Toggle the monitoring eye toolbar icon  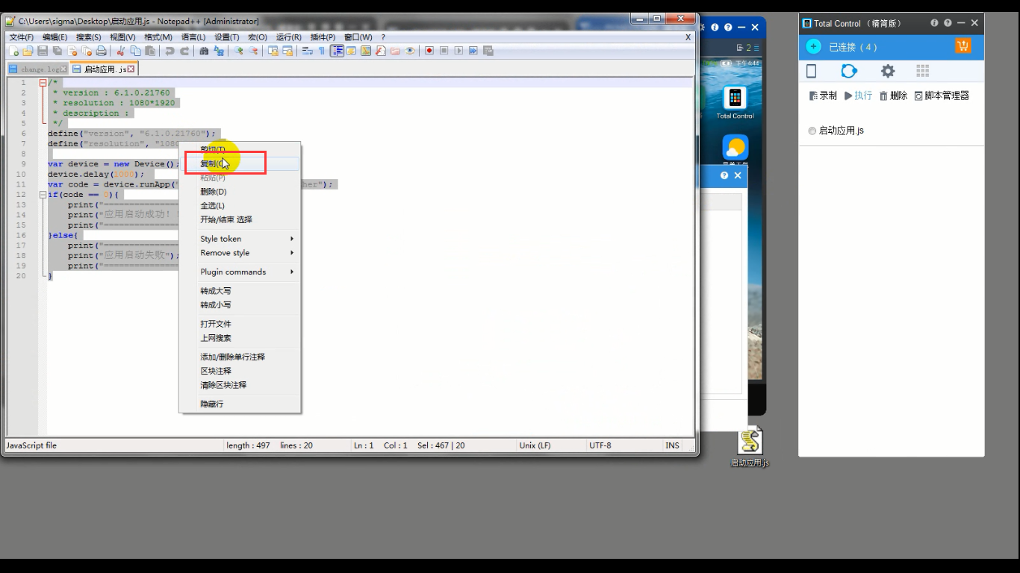410,51
